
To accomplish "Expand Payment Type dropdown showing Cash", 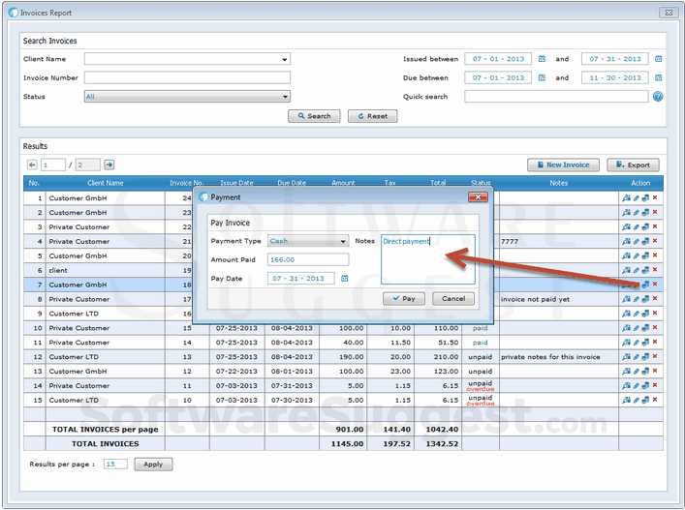I will click(x=343, y=242).
